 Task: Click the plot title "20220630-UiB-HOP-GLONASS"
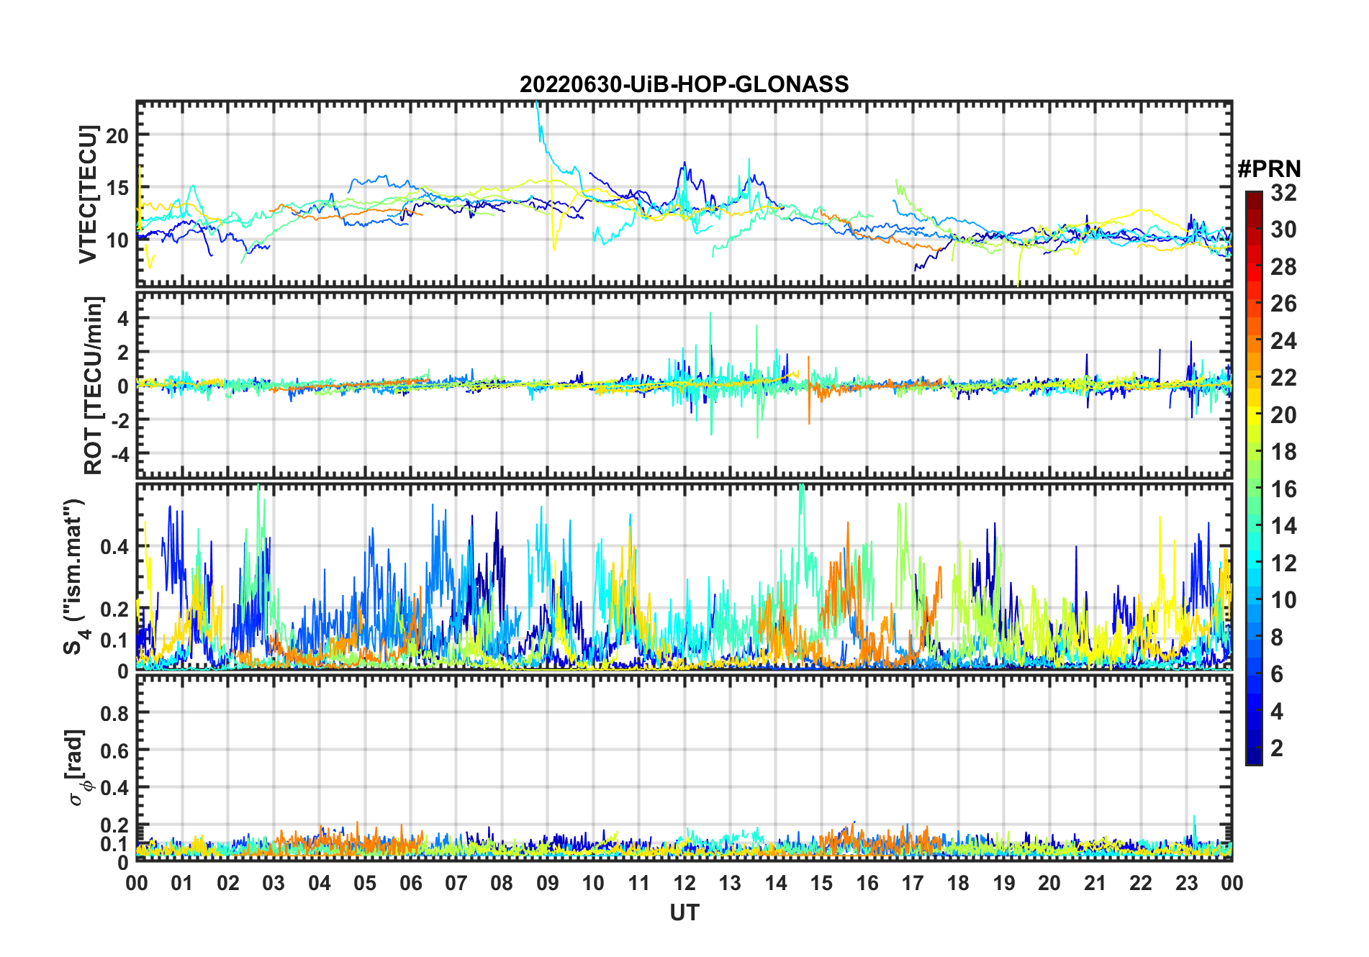[684, 84]
